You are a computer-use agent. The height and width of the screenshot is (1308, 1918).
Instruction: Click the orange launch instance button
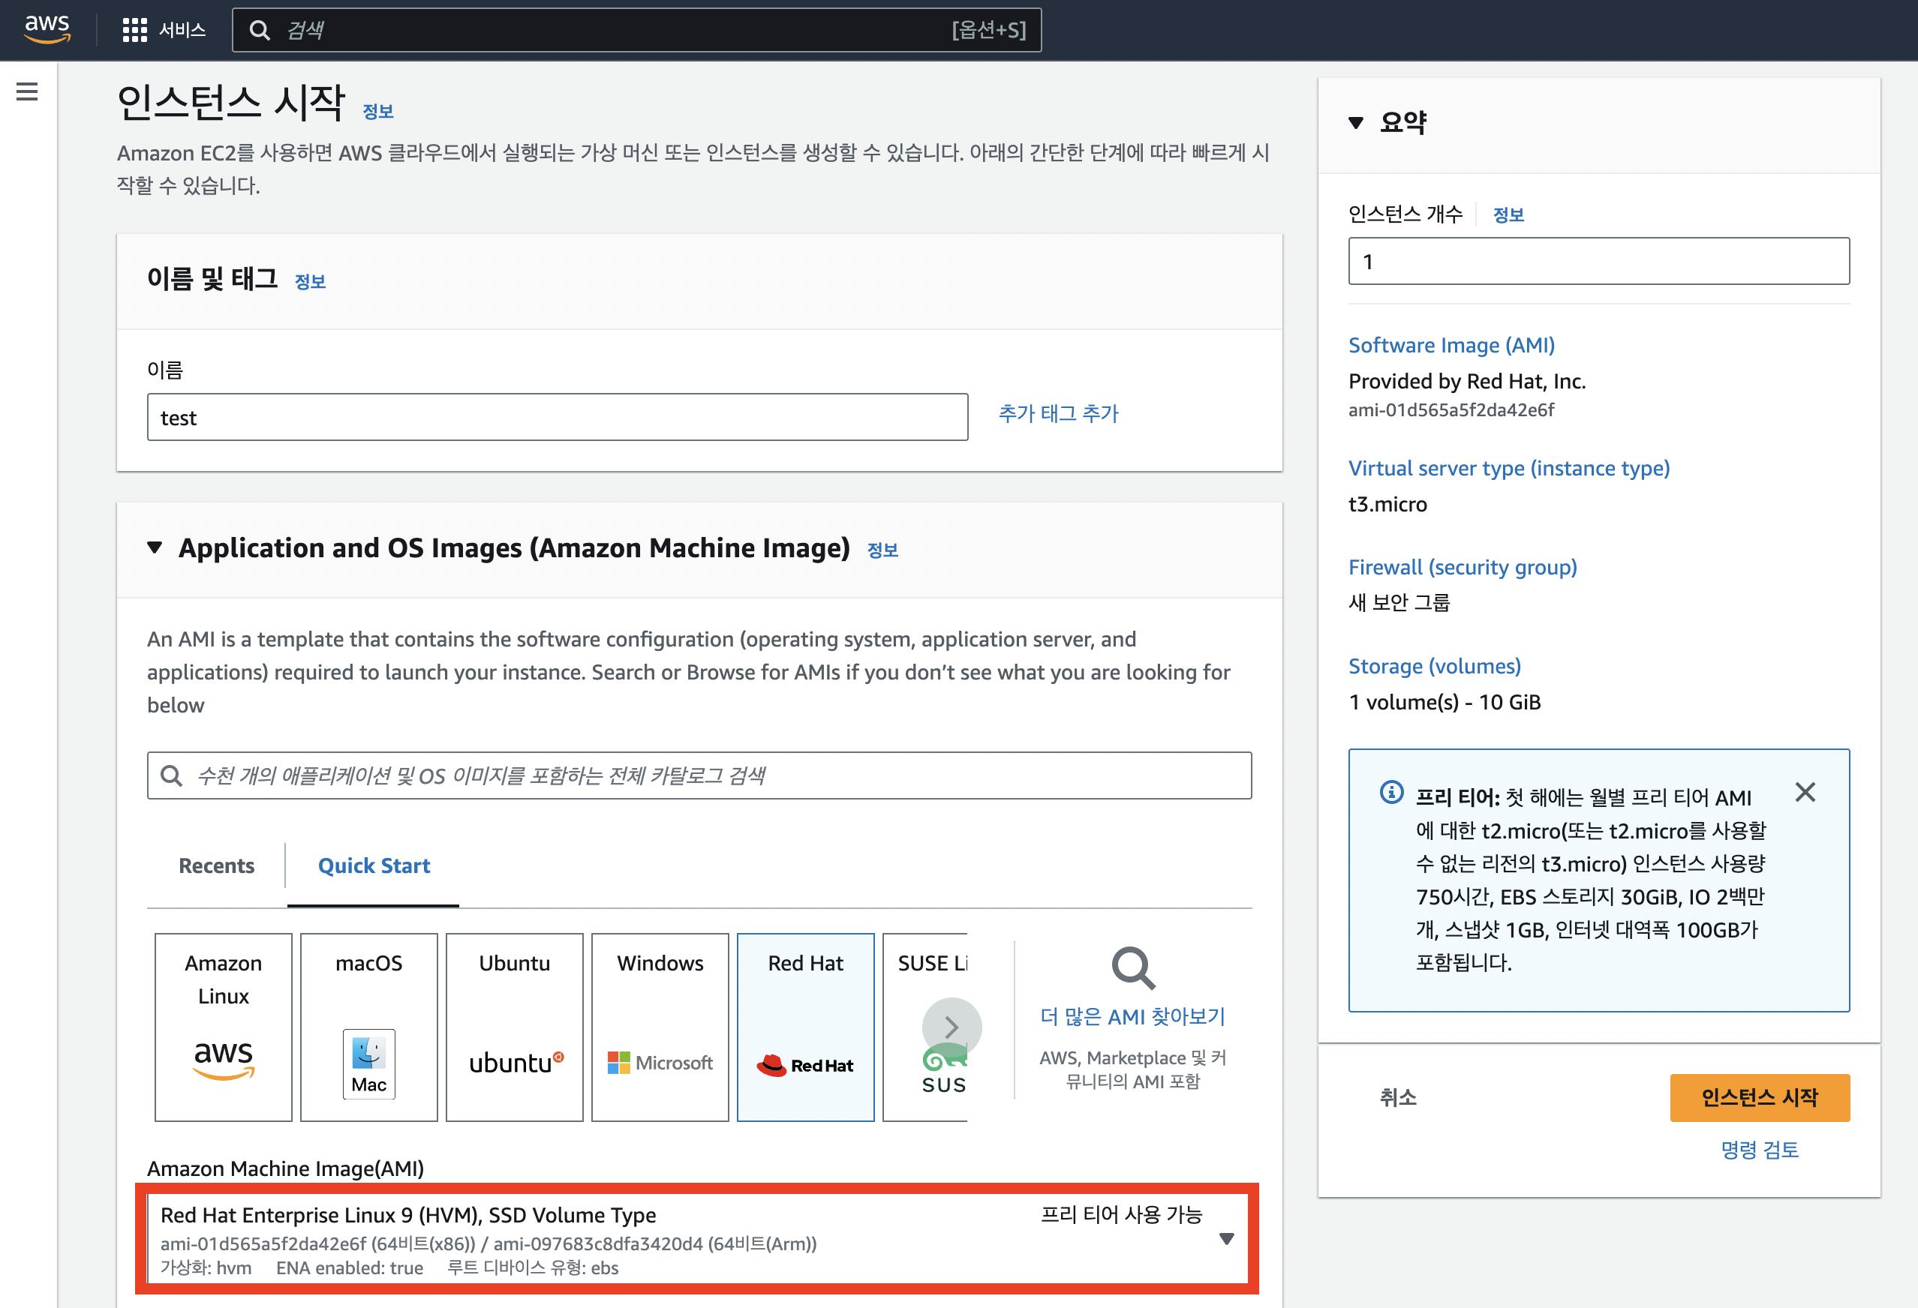click(1759, 1096)
